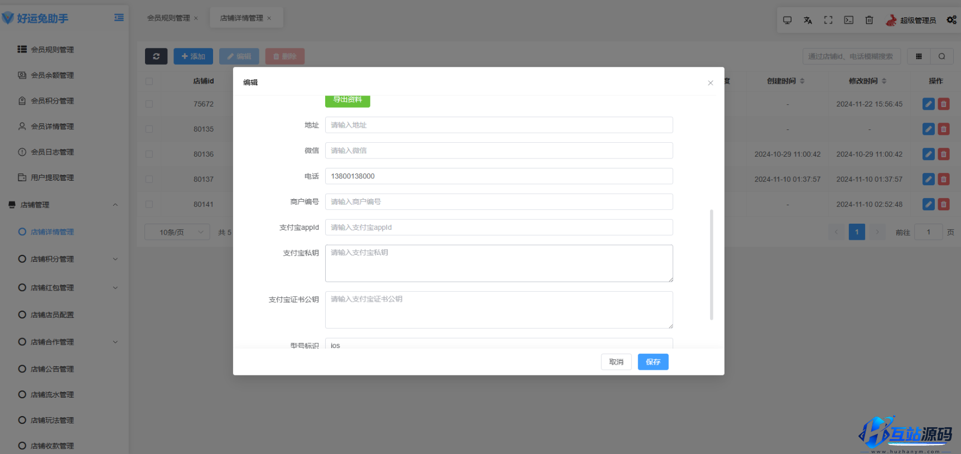The image size is (961, 454).
Task: Click the search magnifier icon
Action: tap(941, 56)
